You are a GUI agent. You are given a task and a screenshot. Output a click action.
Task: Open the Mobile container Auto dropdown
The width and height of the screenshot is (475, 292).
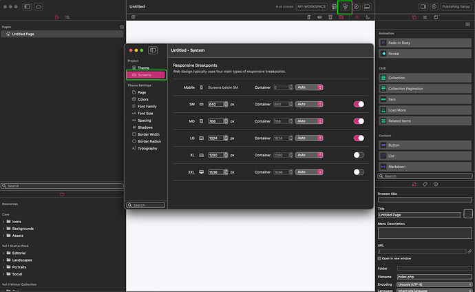(x=309, y=87)
